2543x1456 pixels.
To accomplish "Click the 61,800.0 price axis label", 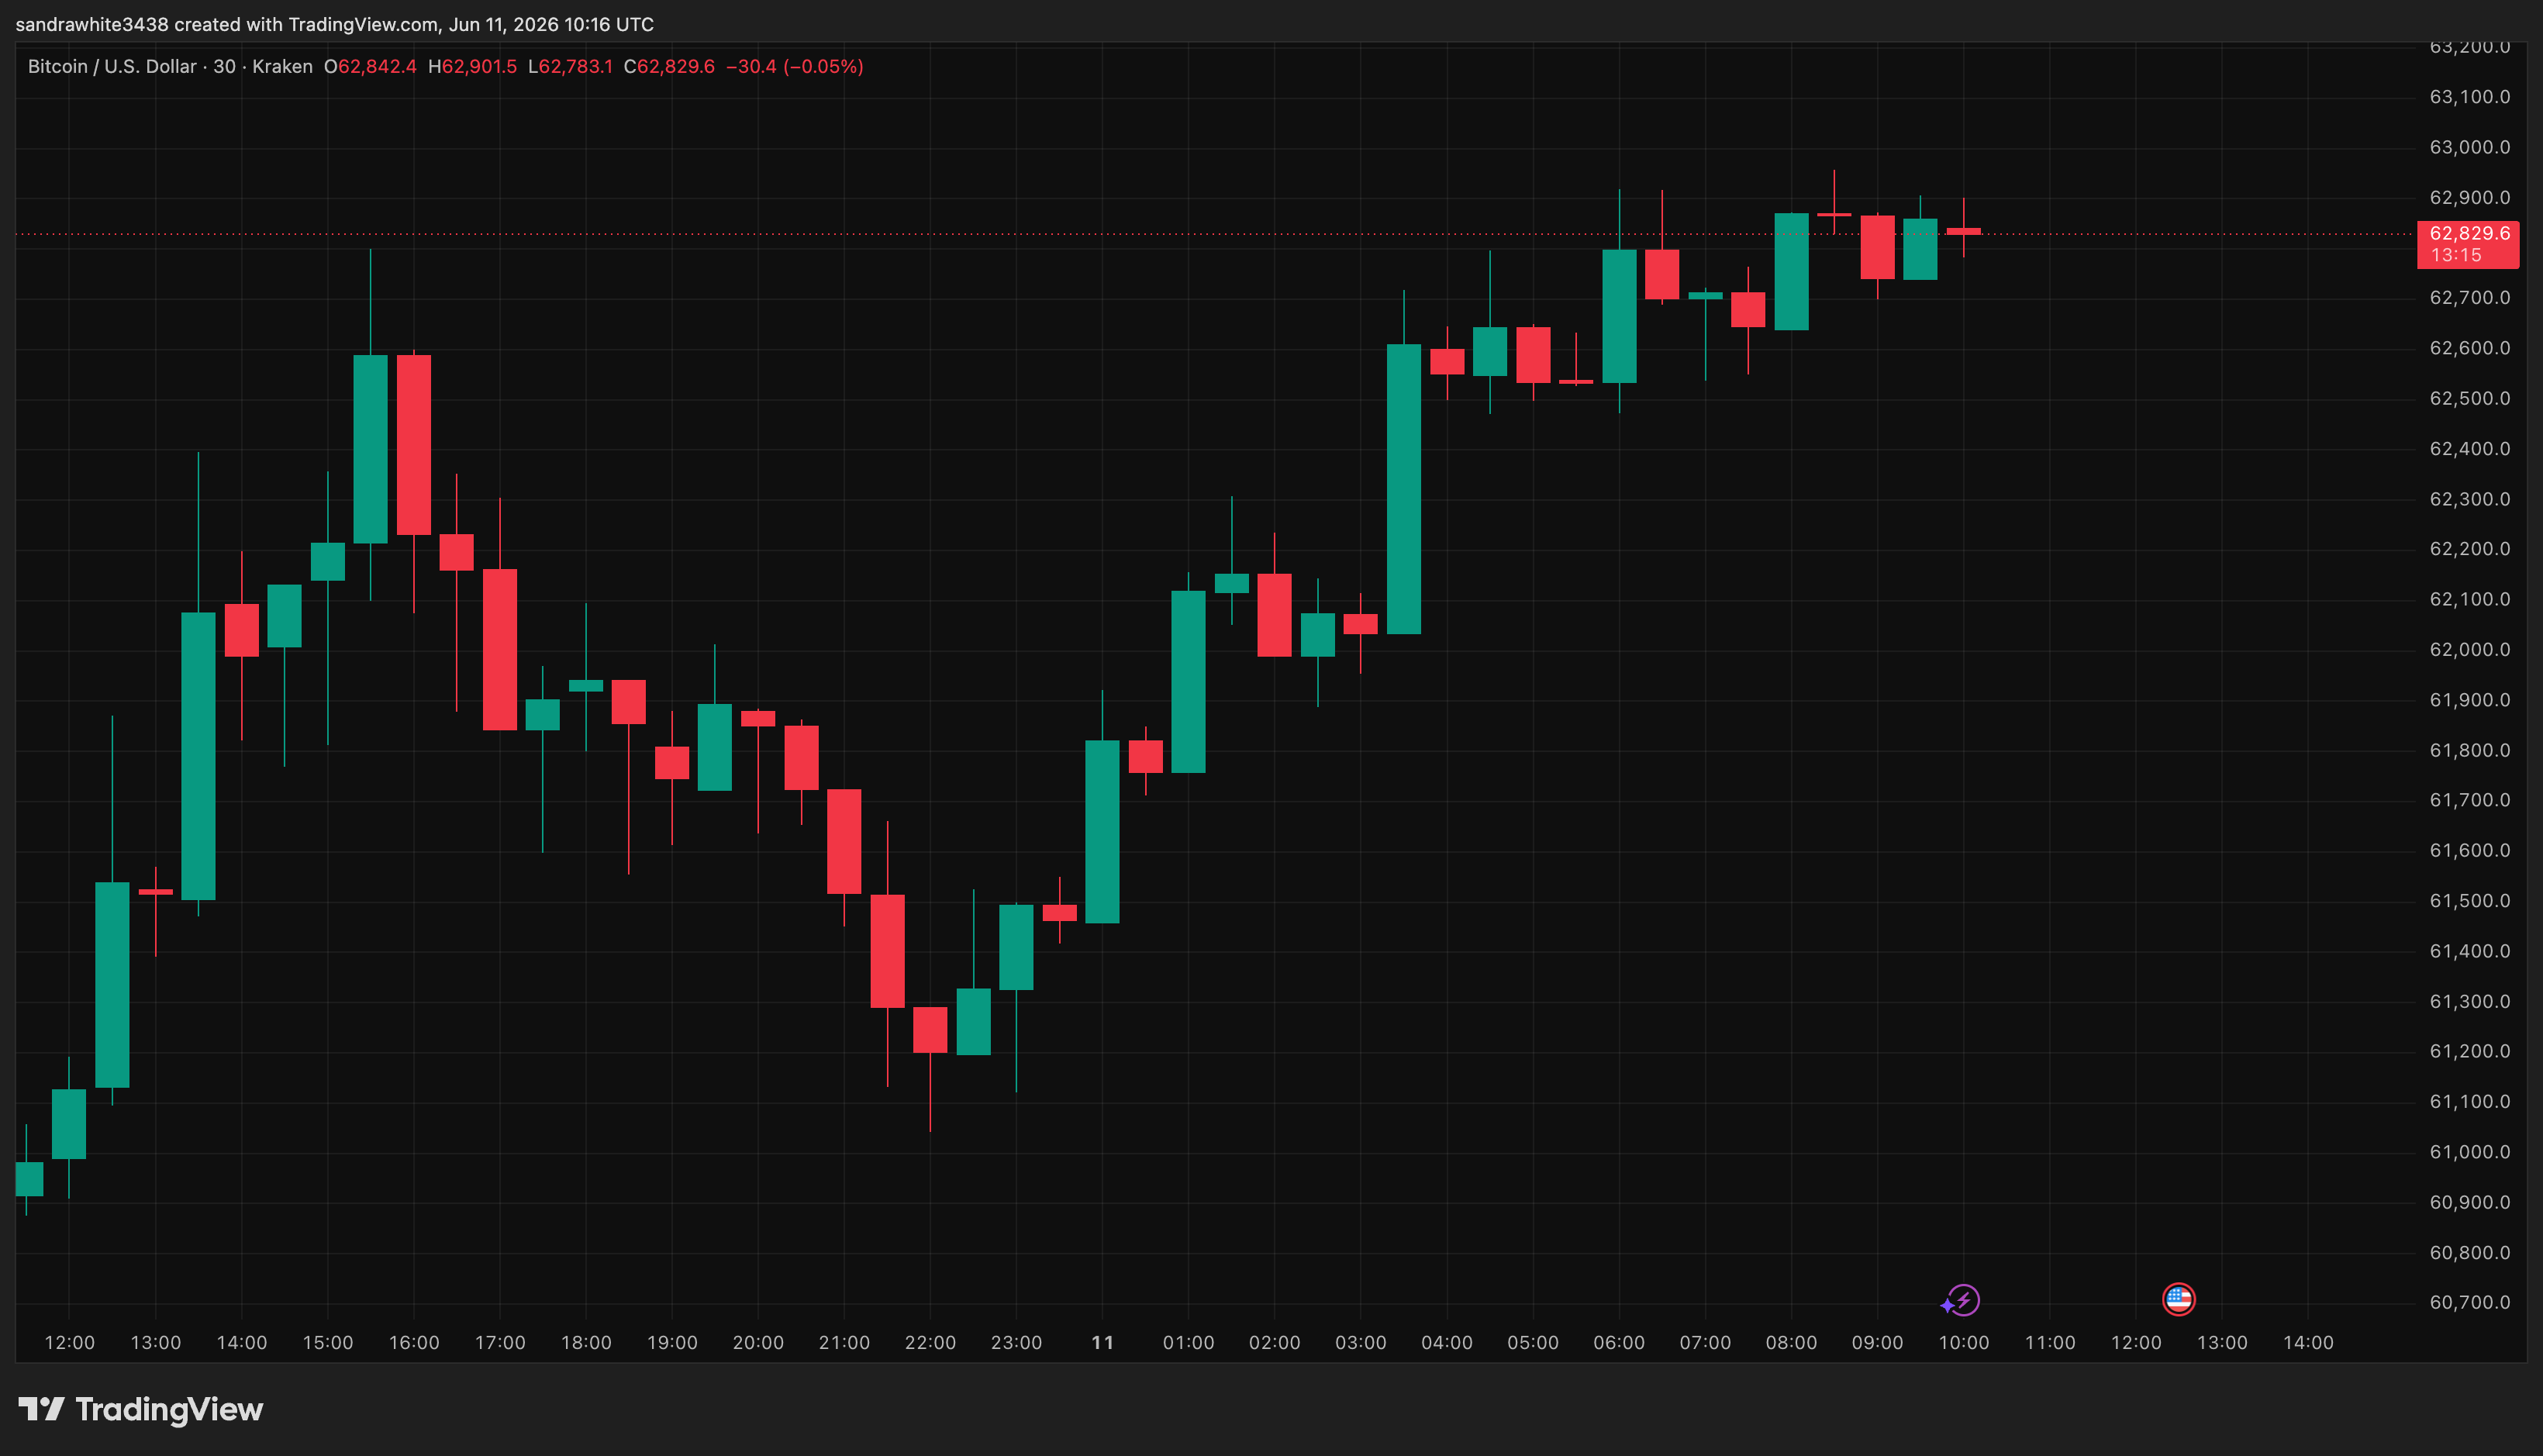I will pos(2470,750).
